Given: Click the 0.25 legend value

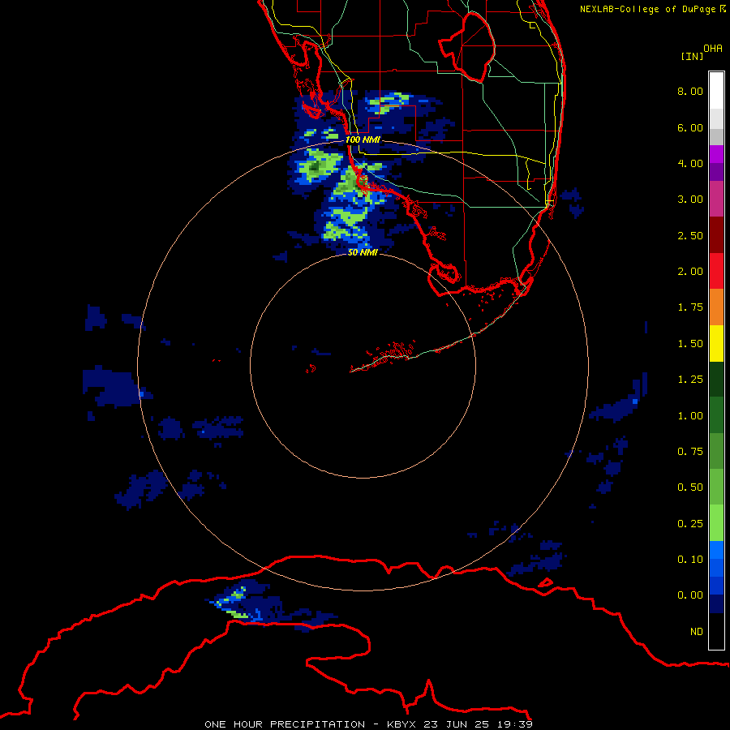Looking at the screenshot, I should pos(690,524).
